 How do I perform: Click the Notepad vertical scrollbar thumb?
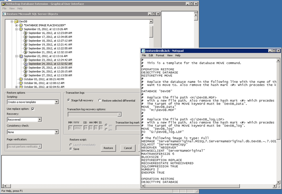(278, 101)
